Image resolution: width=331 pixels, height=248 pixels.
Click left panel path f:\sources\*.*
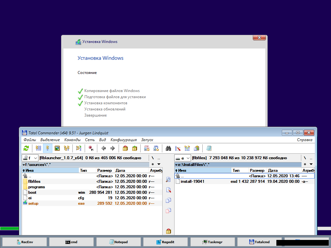(85, 164)
